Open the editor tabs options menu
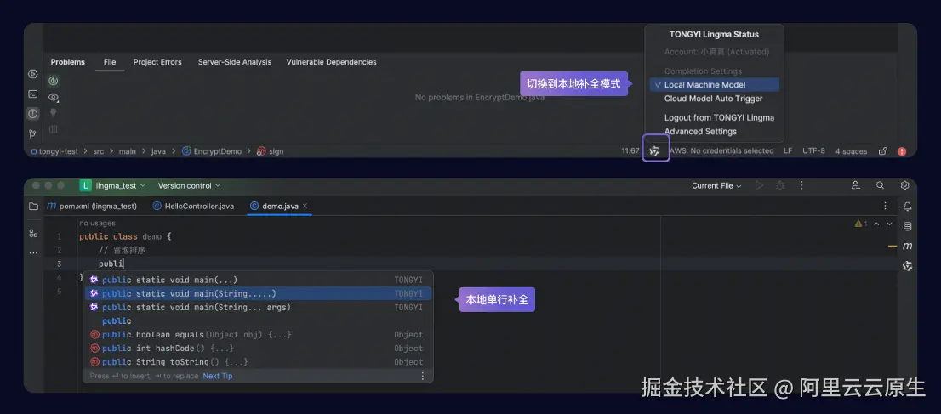 point(885,206)
